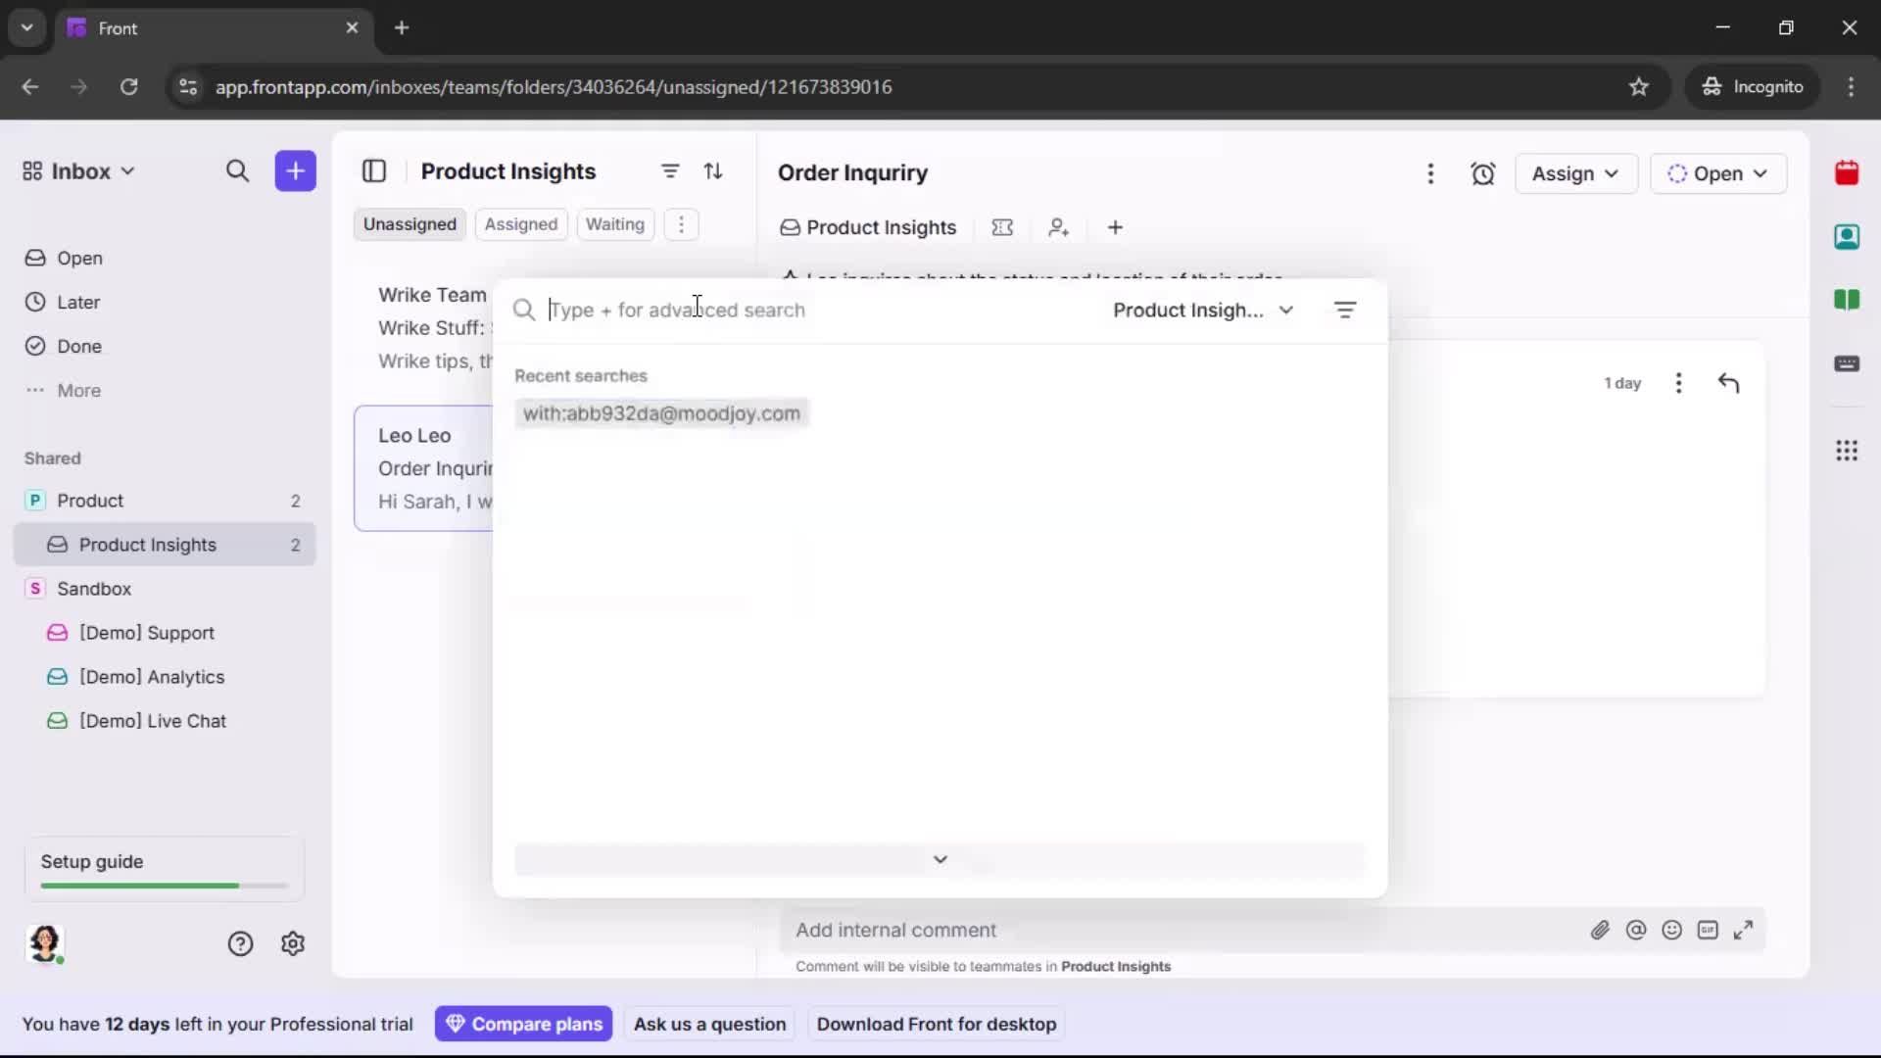Open advanced search filters dropdown

tap(1345, 310)
